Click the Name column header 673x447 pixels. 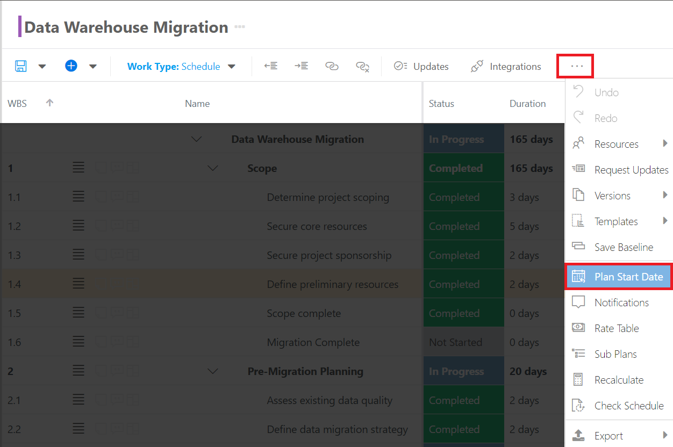tap(197, 104)
